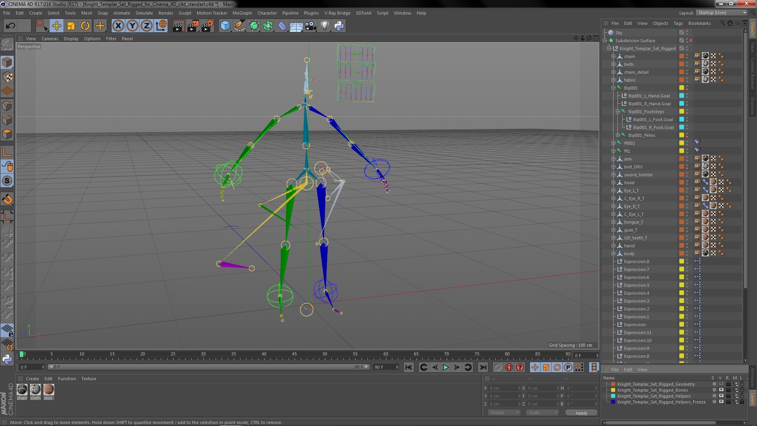Add a Cube primitive object

pyautogui.click(x=225, y=26)
